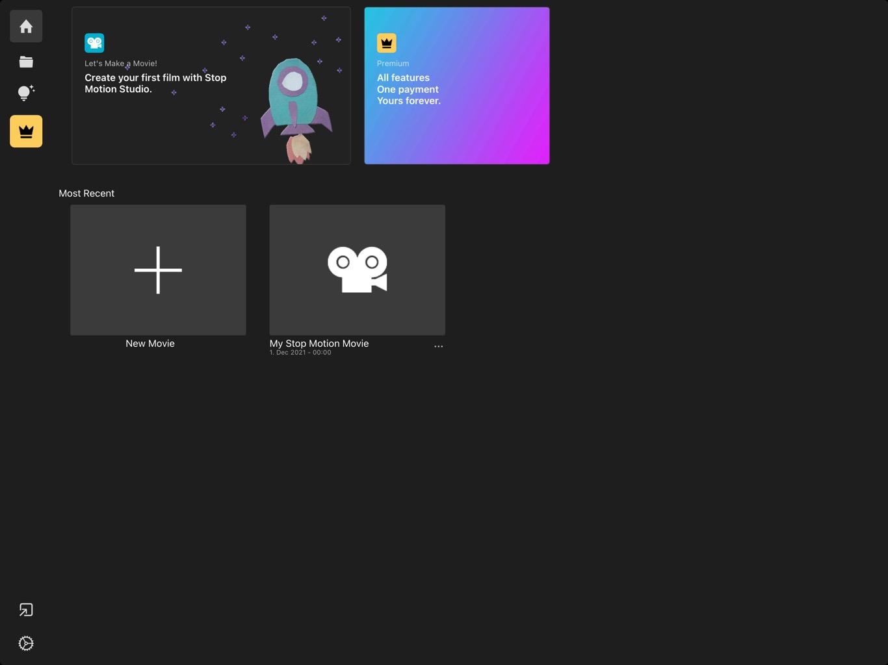
Task: Click the Stop Motion Studio camera logo
Action: point(94,43)
